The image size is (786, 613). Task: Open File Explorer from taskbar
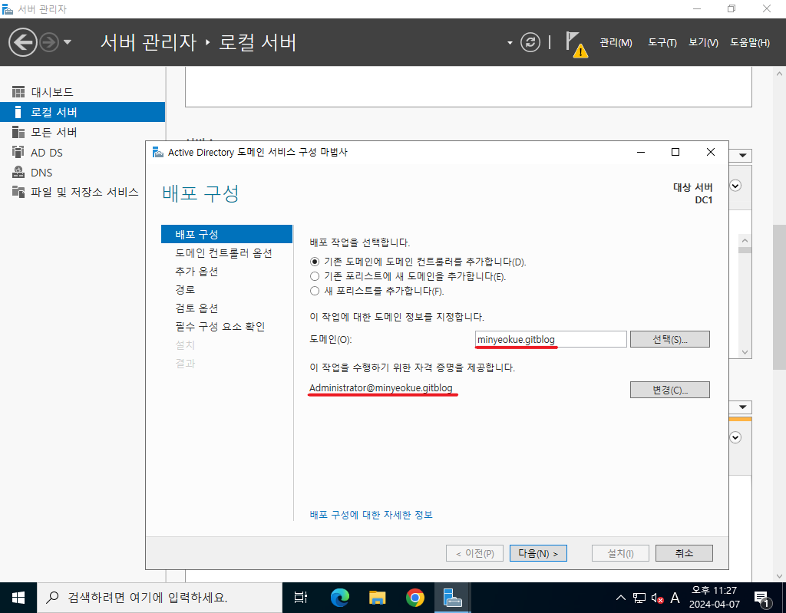[377, 598]
